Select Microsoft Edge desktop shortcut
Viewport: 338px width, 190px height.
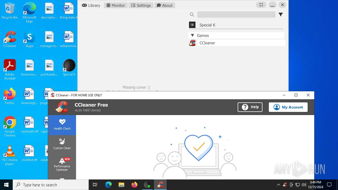click(29, 13)
